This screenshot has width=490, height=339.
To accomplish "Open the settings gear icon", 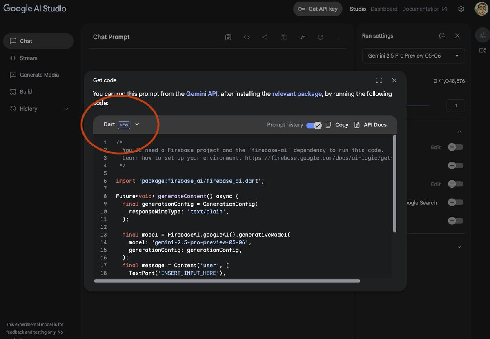I will [461, 9].
